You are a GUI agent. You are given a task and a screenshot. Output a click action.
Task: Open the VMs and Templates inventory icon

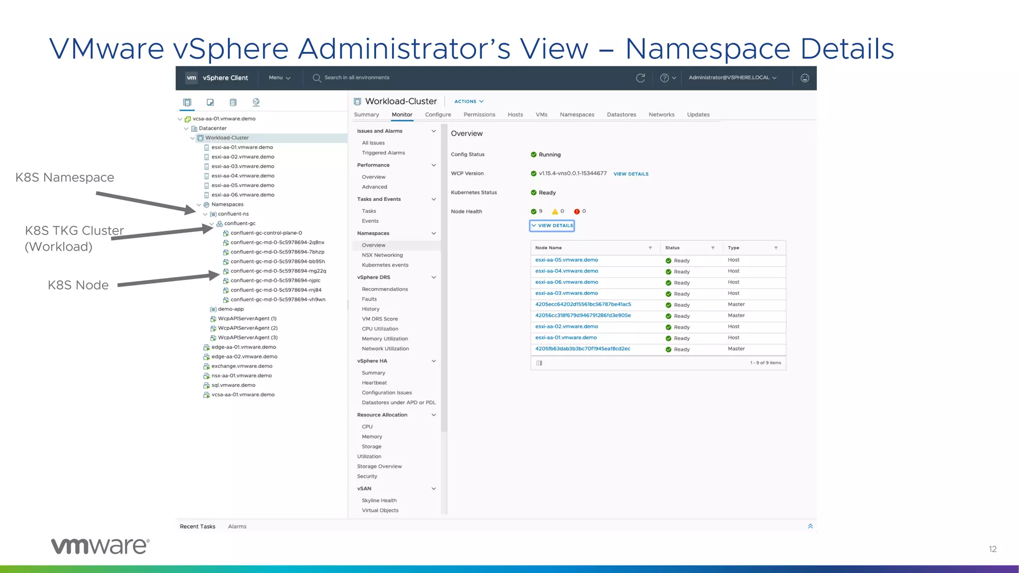click(210, 102)
